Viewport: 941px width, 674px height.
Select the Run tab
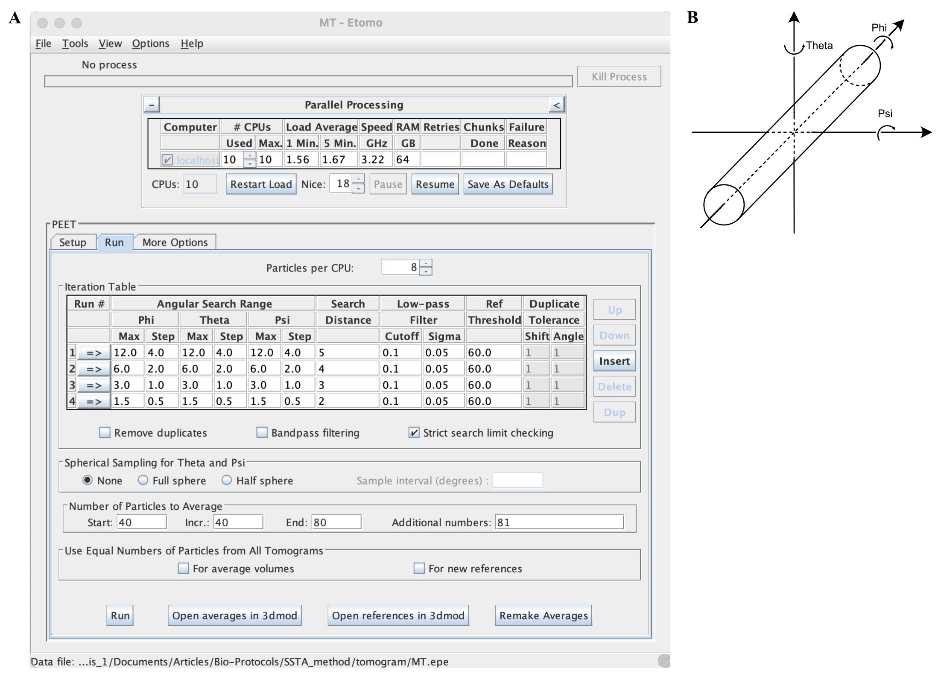coord(114,242)
